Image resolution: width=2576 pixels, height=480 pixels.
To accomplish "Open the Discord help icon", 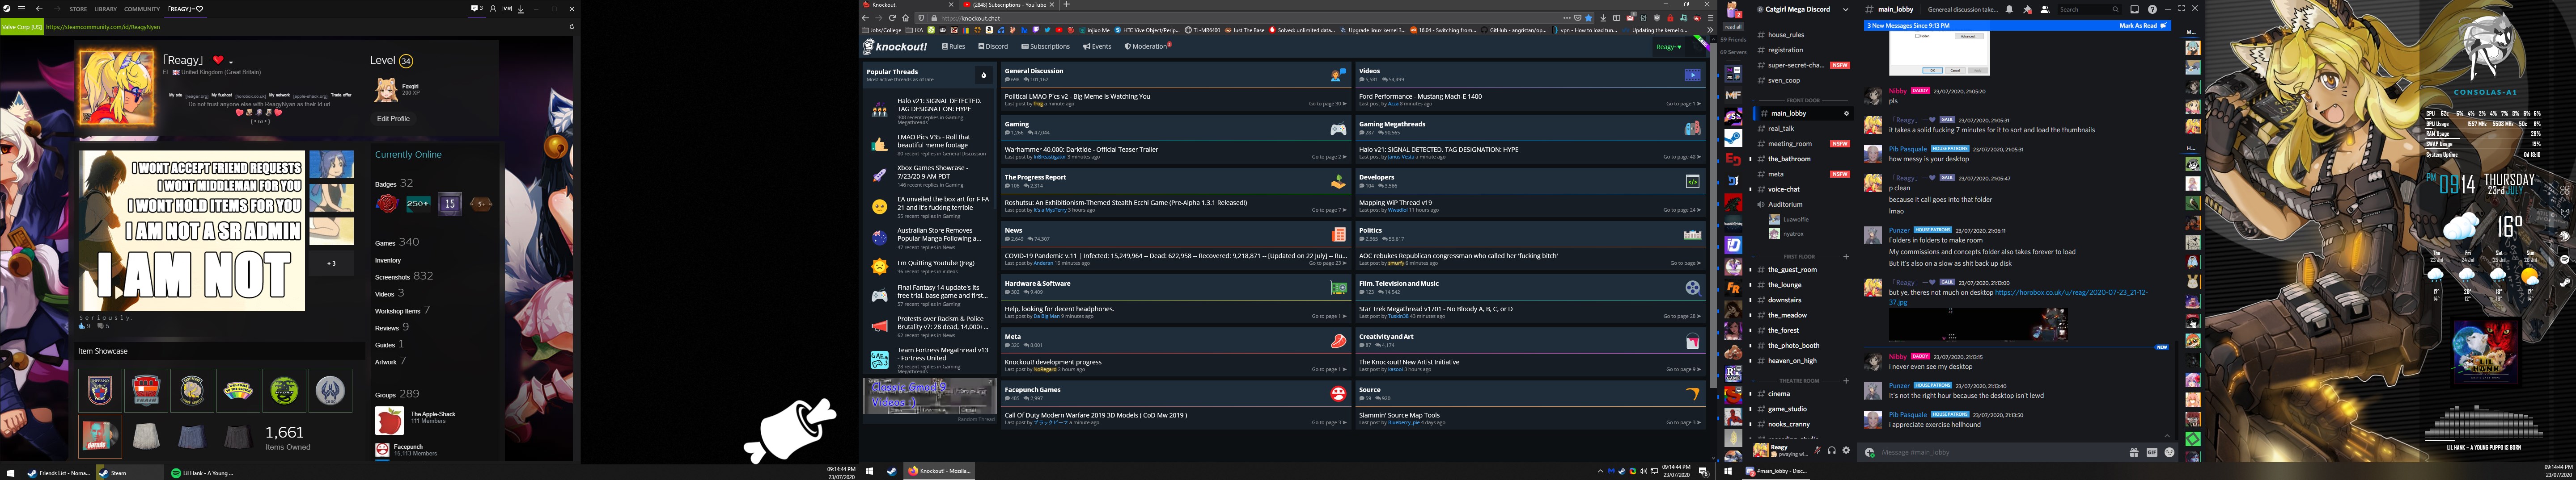I will tap(2152, 9).
